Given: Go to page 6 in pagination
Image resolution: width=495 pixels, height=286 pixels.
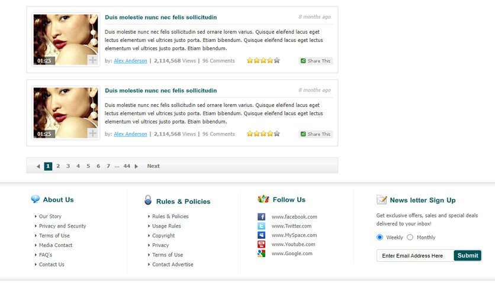Looking at the screenshot, I should tap(98, 166).
